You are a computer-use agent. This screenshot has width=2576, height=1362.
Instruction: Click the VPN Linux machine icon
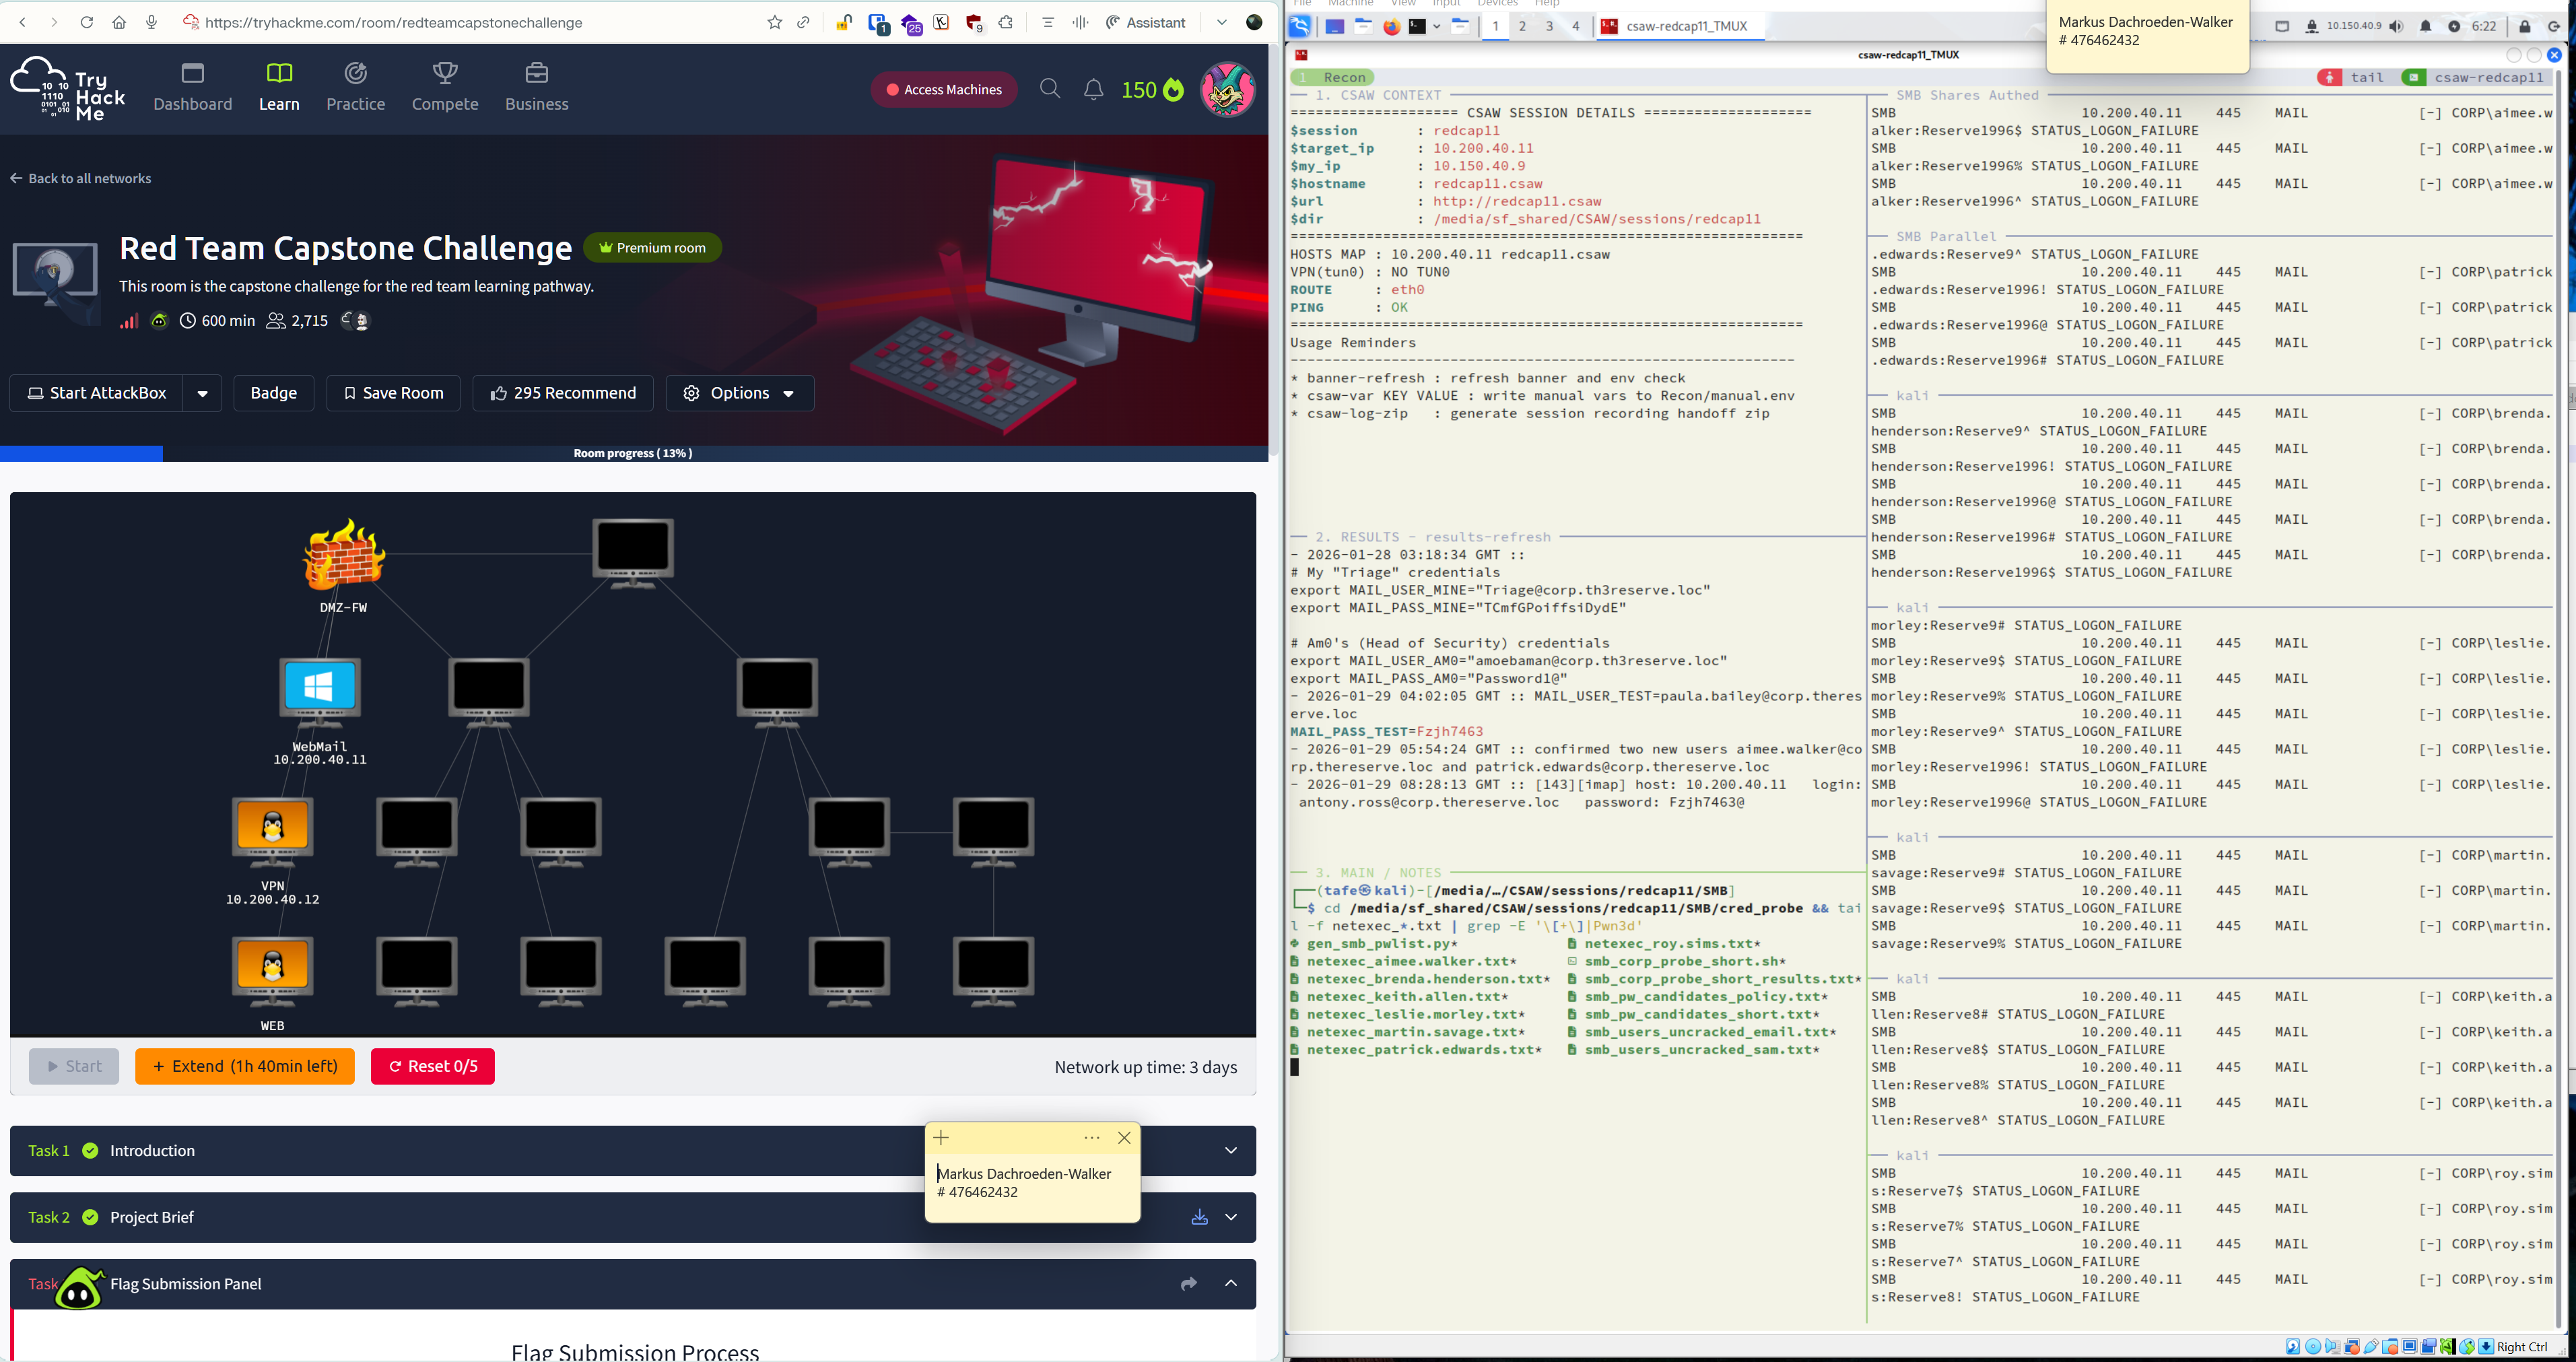tap(272, 828)
